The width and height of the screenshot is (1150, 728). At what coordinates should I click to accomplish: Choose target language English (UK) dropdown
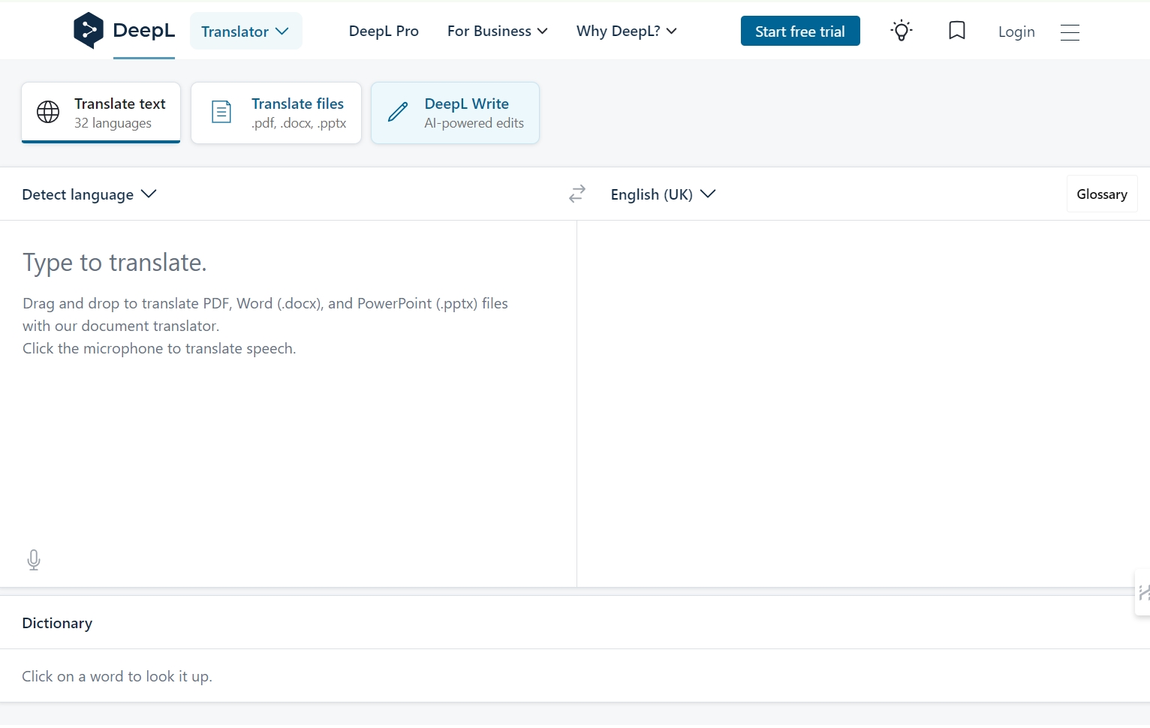pyautogui.click(x=663, y=194)
